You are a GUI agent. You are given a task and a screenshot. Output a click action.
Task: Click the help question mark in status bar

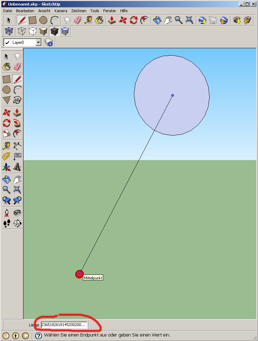(39, 335)
